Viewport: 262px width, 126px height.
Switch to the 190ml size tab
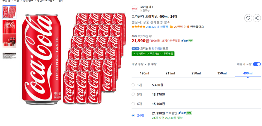(144, 73)
